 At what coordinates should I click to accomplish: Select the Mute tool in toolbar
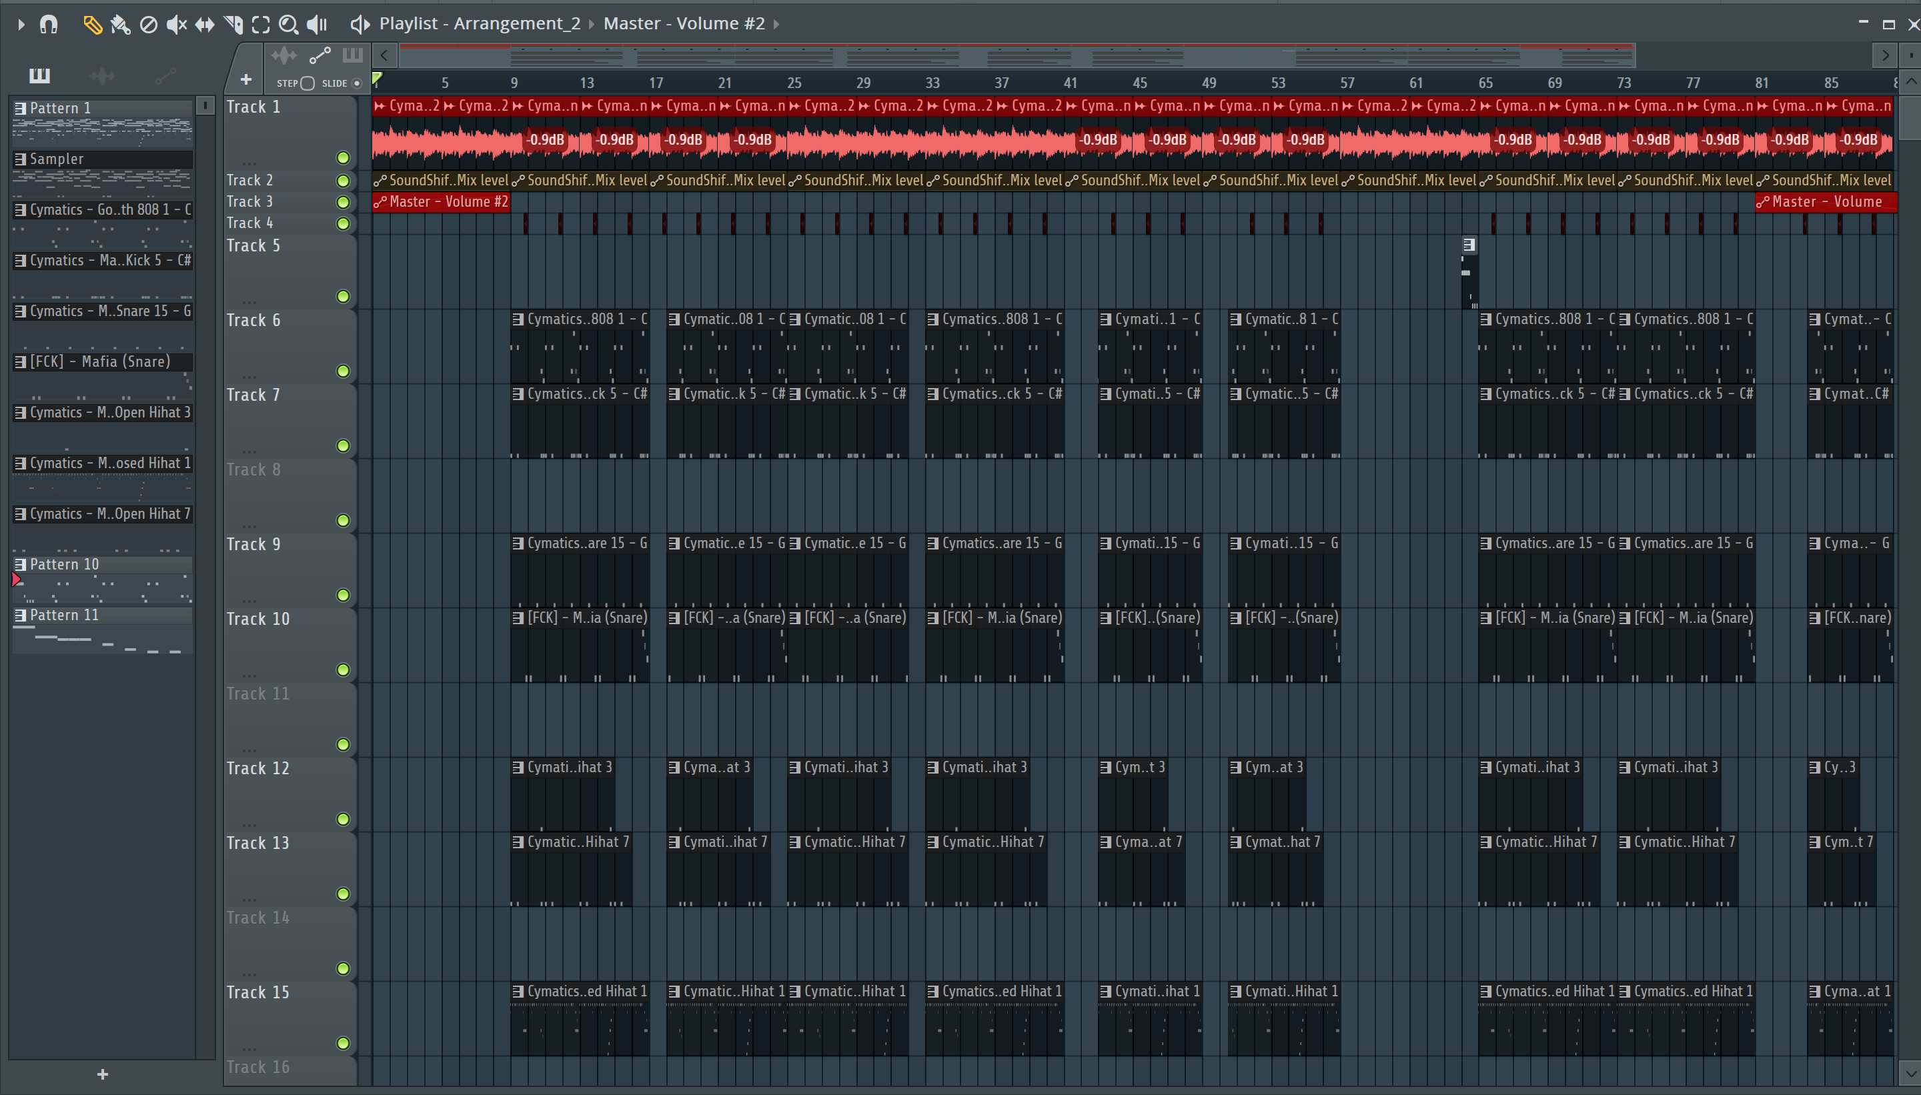point(176,25)
